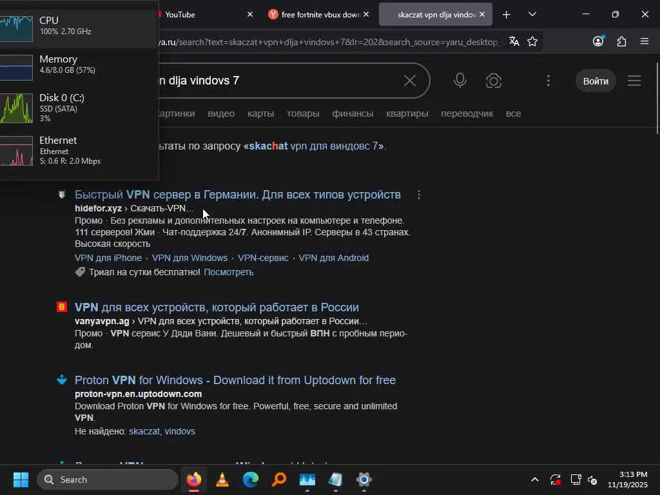Screen dimensions: 660x495
Task: Open the Settings gear on taskbar
Action: point(364,480)
